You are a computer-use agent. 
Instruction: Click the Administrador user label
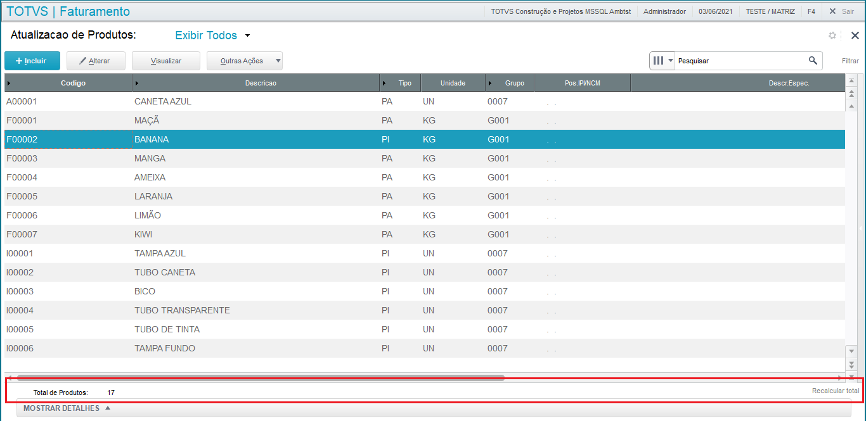click(x=664, y=11)
